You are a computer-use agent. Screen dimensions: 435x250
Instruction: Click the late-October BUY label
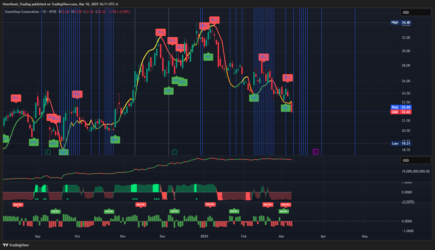pyautogui.click(x=115, y=140)
